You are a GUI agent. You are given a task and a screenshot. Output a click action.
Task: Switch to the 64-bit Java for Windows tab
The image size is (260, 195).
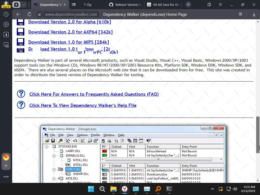(x=163, y=5)
